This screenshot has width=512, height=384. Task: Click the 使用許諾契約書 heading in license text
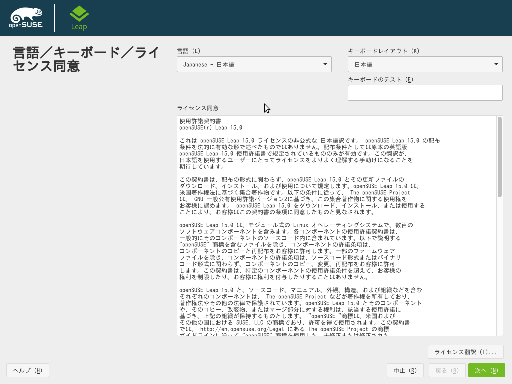(200, 121)
